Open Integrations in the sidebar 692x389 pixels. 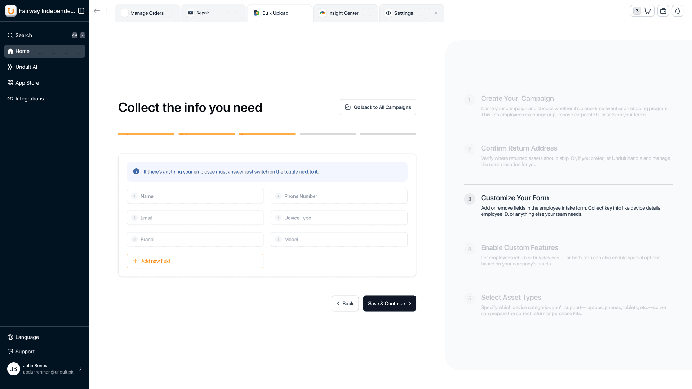(x=29, y=98)
